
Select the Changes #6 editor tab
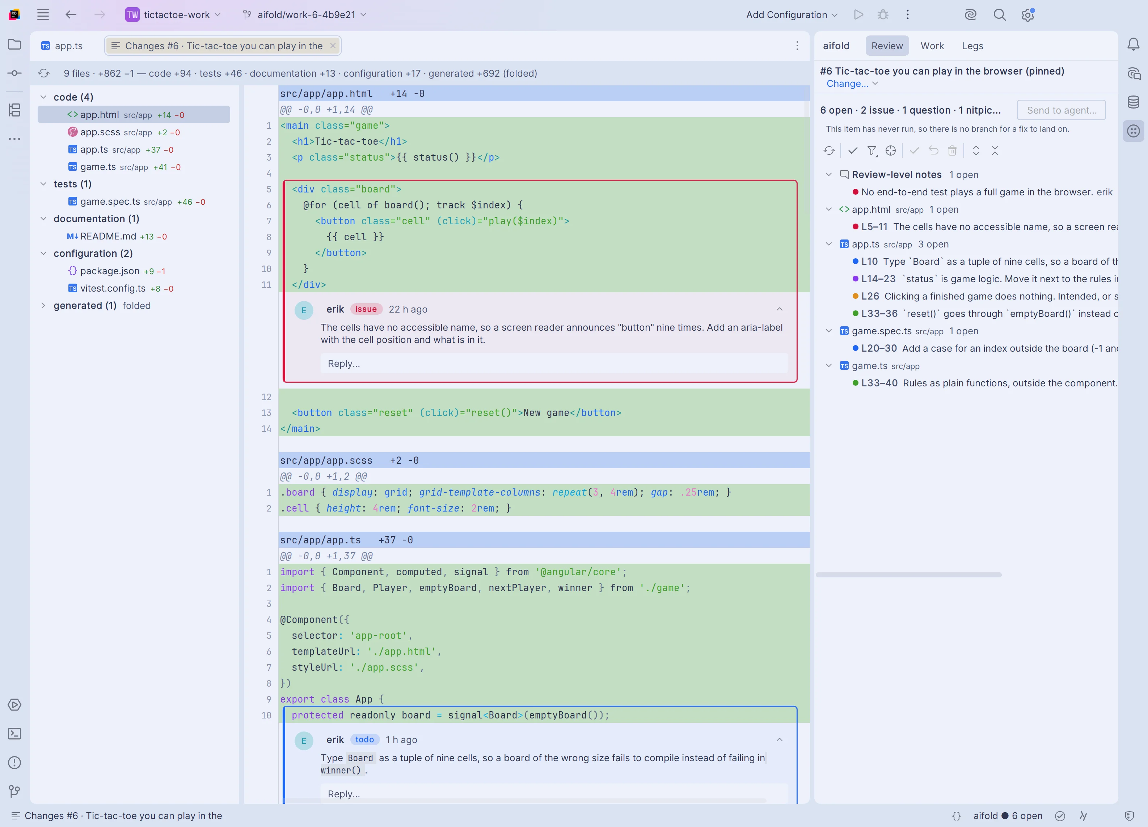click(x=223, y=46)
